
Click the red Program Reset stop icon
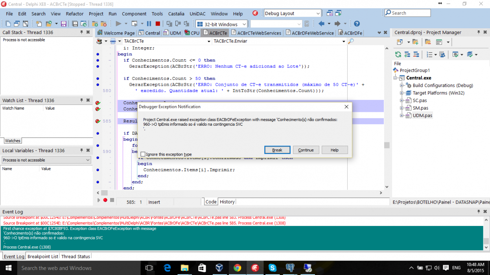(158, 24)
